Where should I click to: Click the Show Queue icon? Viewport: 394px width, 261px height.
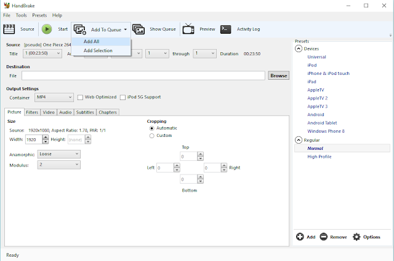click(139, 29)
